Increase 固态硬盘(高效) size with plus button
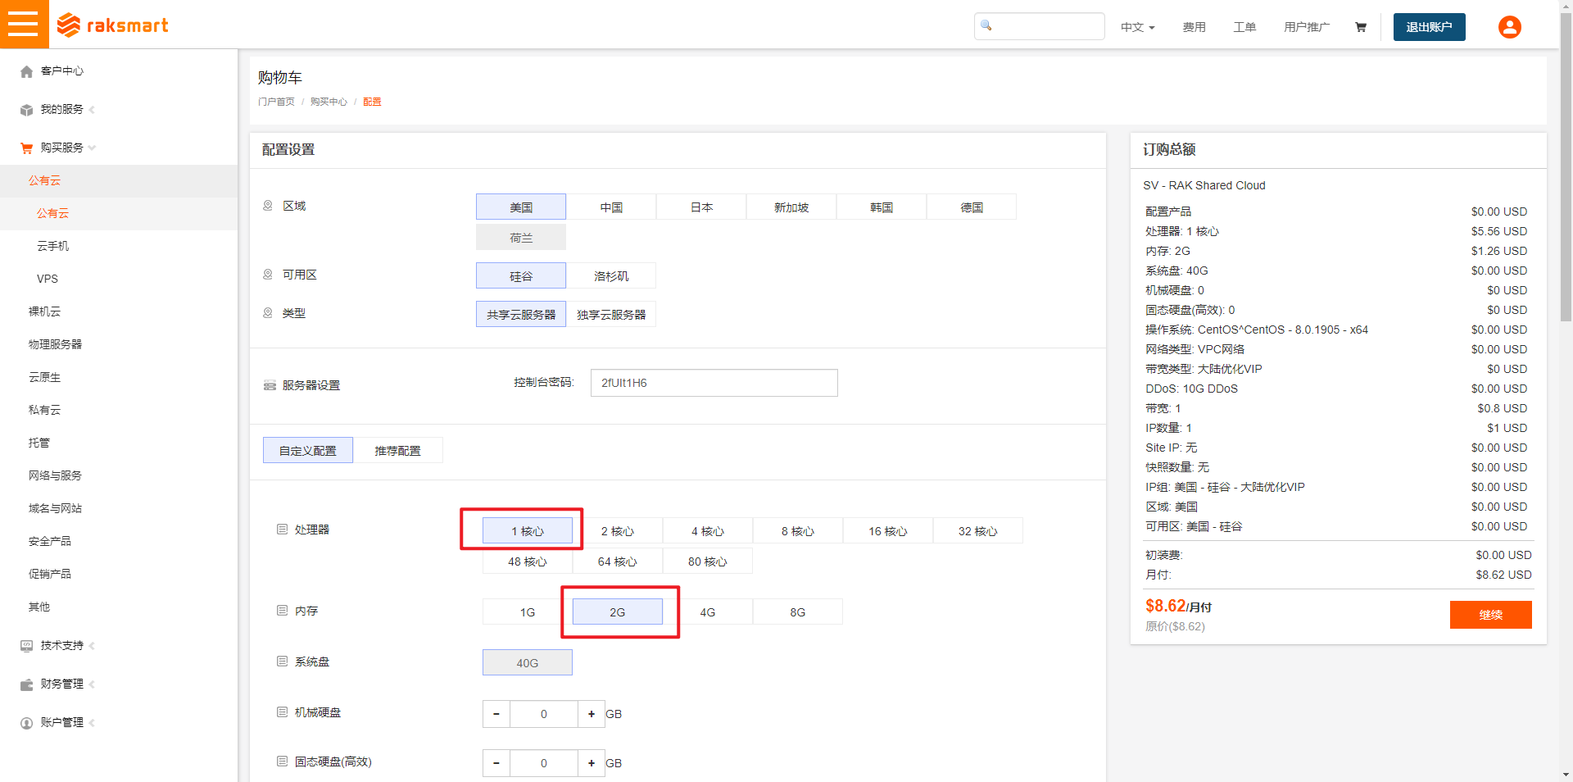 [x=592, y=763]
